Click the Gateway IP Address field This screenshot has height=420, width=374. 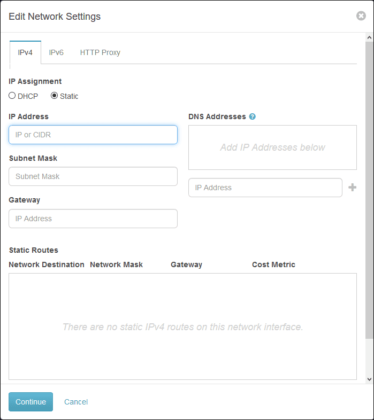tap(93, 219)
